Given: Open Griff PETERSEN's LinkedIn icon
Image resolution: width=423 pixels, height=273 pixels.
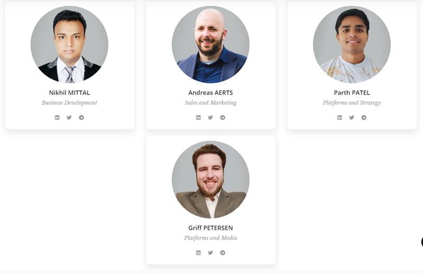Looking at the screenshot, I should (x=198, y=253).
